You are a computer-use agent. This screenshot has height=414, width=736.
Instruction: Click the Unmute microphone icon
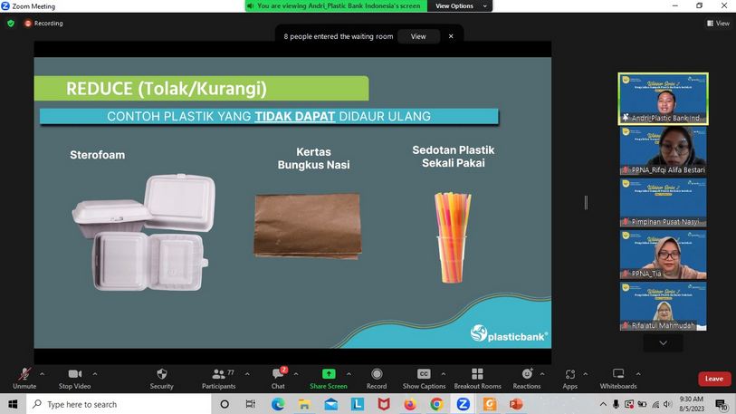(24, 374)
